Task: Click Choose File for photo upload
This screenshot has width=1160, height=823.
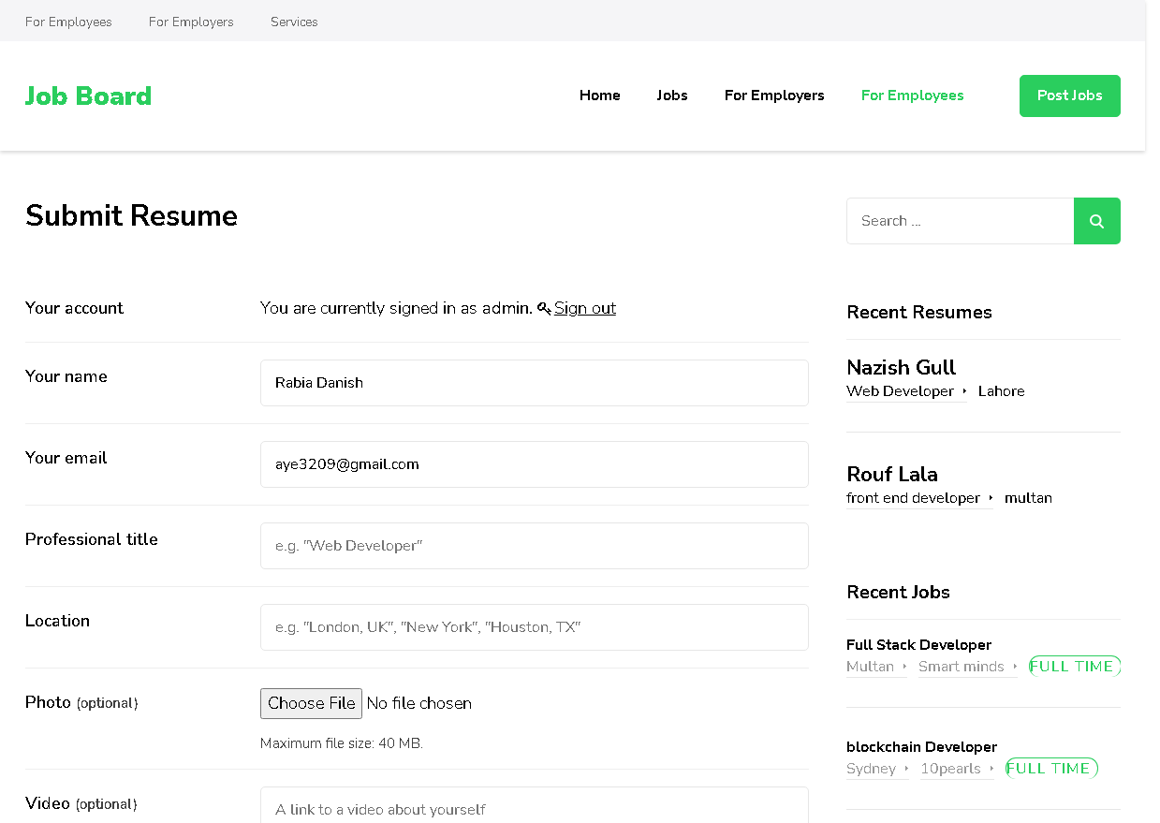Action: [311, 703]
